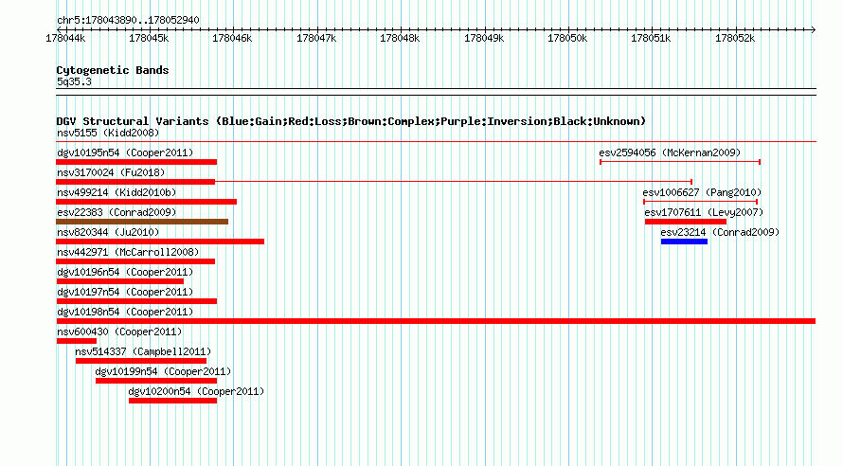Click the Cytogenetic Bands track title
The height and width of the screenshot is (466, 843).
[x=113, y=70]
